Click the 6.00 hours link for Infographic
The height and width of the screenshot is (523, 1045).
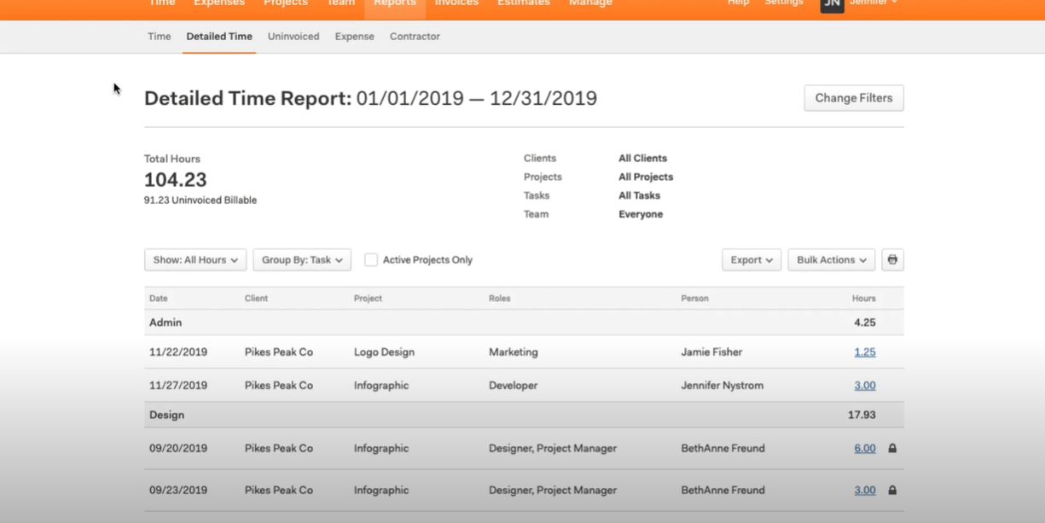pos(864,448)
